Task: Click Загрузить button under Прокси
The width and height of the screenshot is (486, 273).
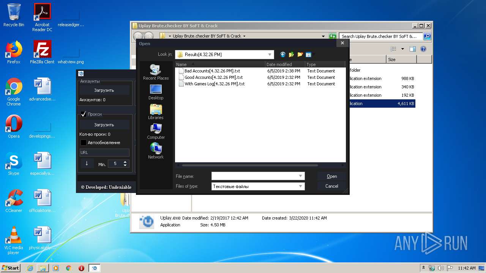Action: point(104,125)
